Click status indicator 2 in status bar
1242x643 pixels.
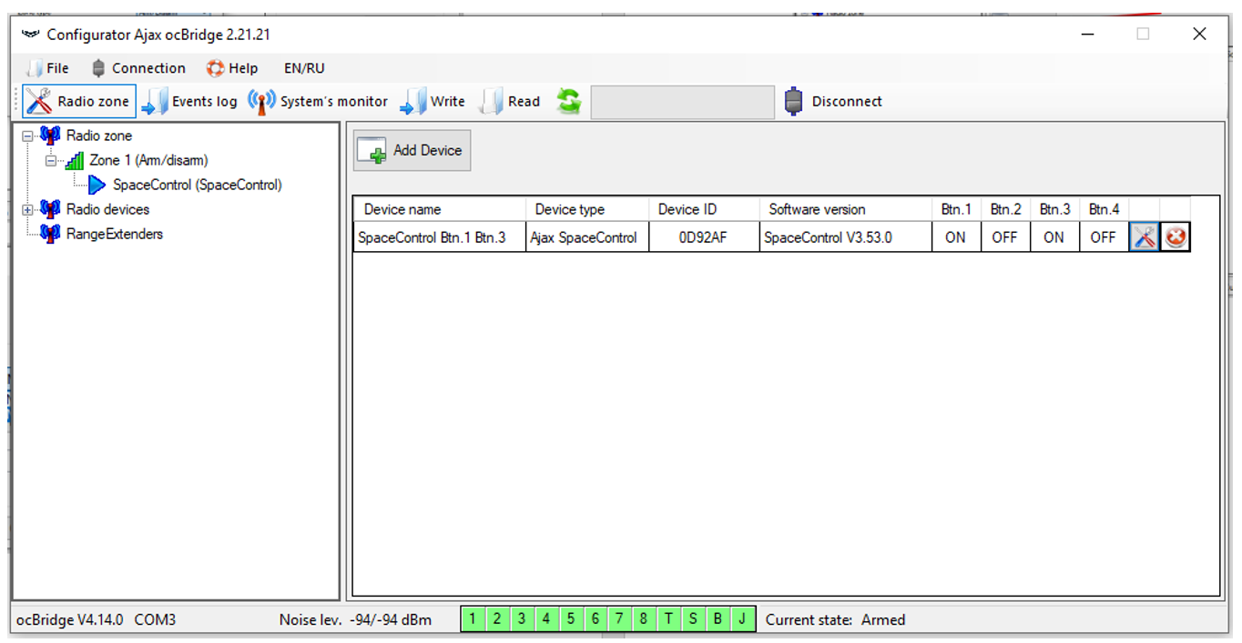pos(497,619)
